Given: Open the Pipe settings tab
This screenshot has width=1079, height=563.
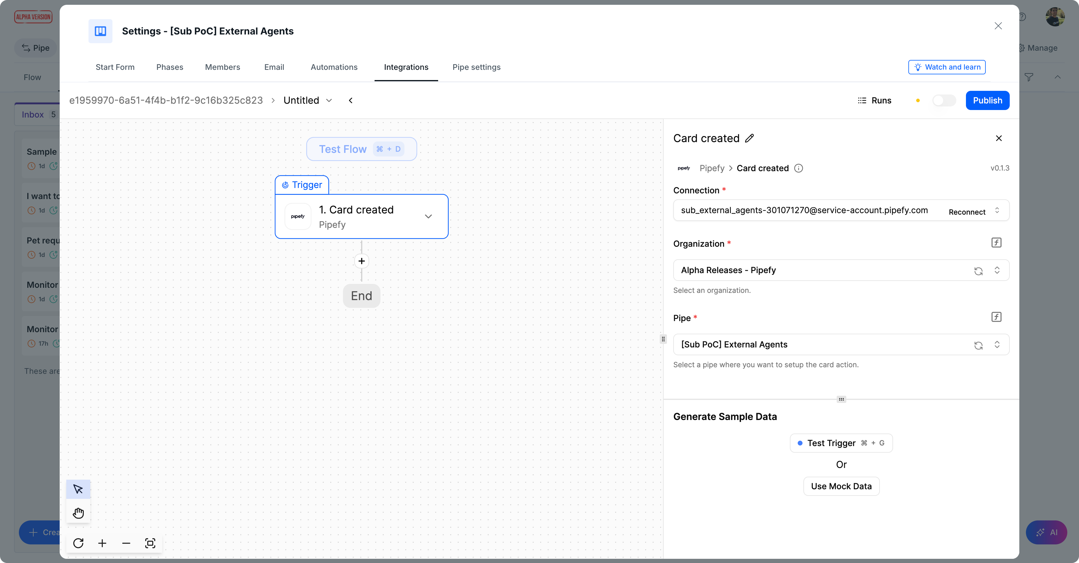Looking at the screenshot, I should point(476,67).
